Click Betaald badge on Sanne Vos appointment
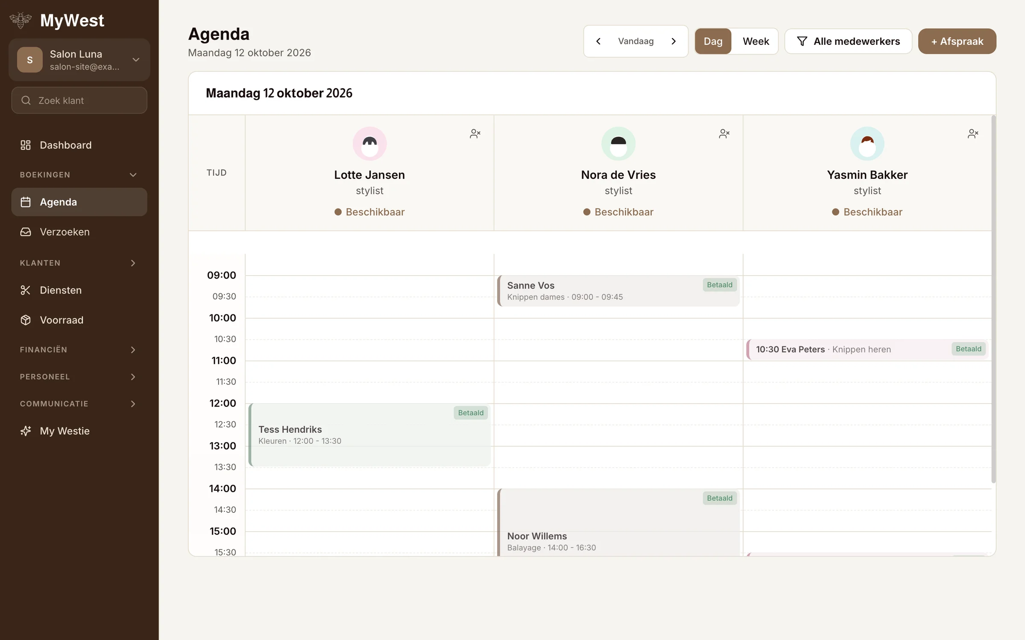The height and width of the screenshot is (640, 1025). [720, 285]
